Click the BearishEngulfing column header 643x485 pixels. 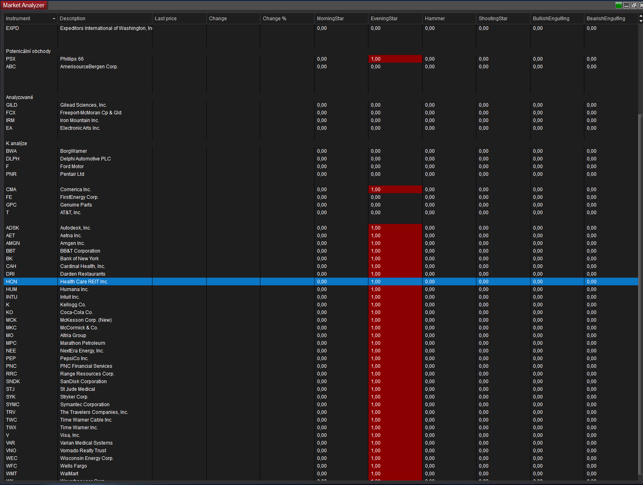click(x=611, y=19)
